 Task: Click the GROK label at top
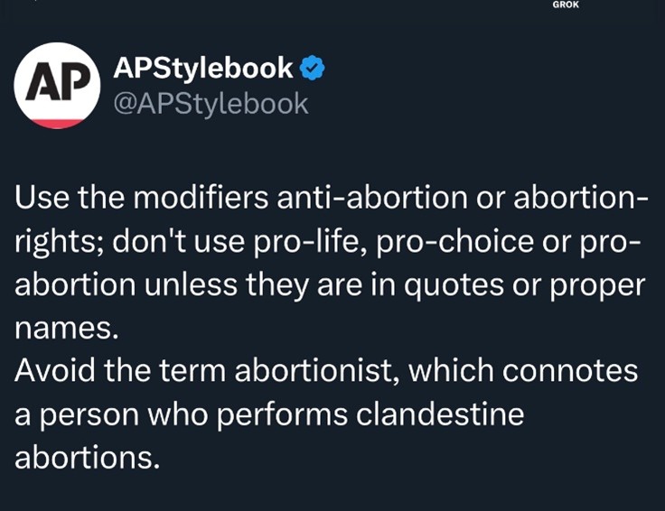point(567,5)
